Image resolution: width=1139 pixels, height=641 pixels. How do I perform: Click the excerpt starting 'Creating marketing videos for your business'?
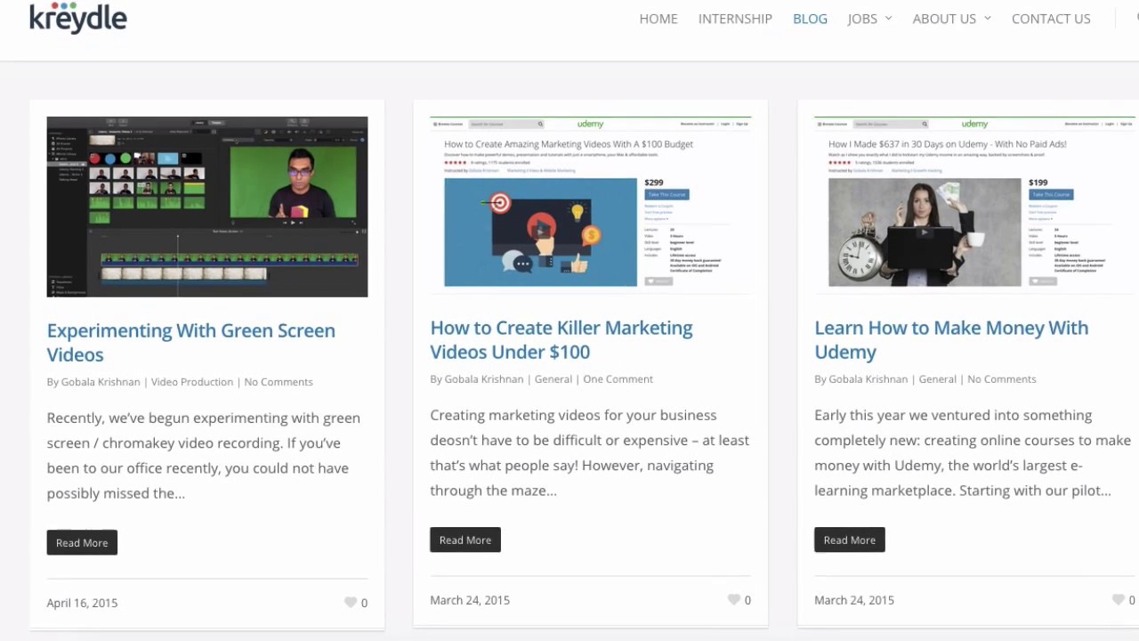pos(590,452)
